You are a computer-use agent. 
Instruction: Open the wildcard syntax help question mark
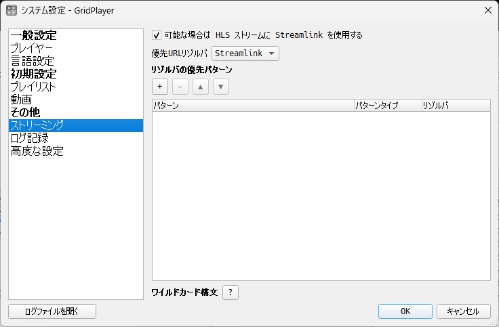tap(231, 292)
